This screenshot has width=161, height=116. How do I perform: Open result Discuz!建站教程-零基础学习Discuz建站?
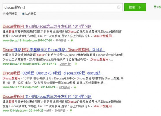[54, 50]
